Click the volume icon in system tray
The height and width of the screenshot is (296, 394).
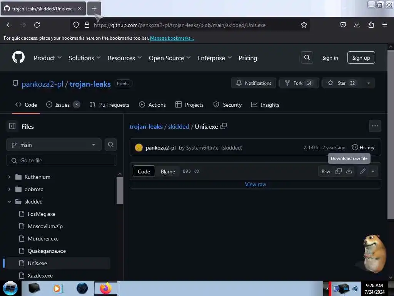(355, 288)
